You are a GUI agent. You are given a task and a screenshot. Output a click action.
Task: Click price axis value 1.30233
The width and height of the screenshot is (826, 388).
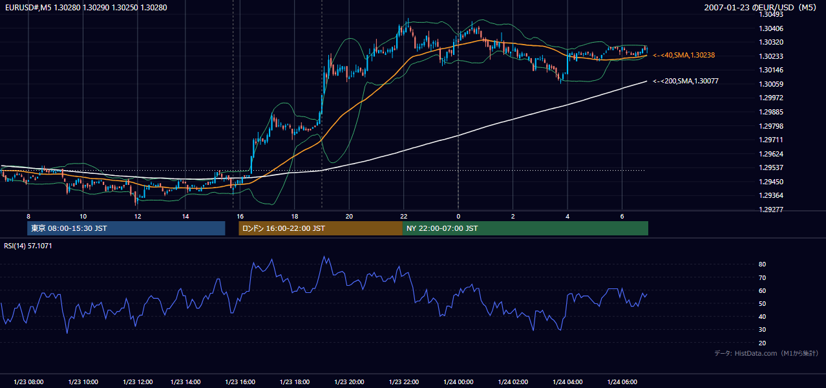click(x=771, y=56)
